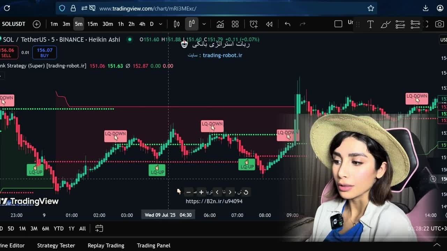Open the chart style dropdown chevron
Viewport: 447px width, 251px height.
tap(204, 24)
